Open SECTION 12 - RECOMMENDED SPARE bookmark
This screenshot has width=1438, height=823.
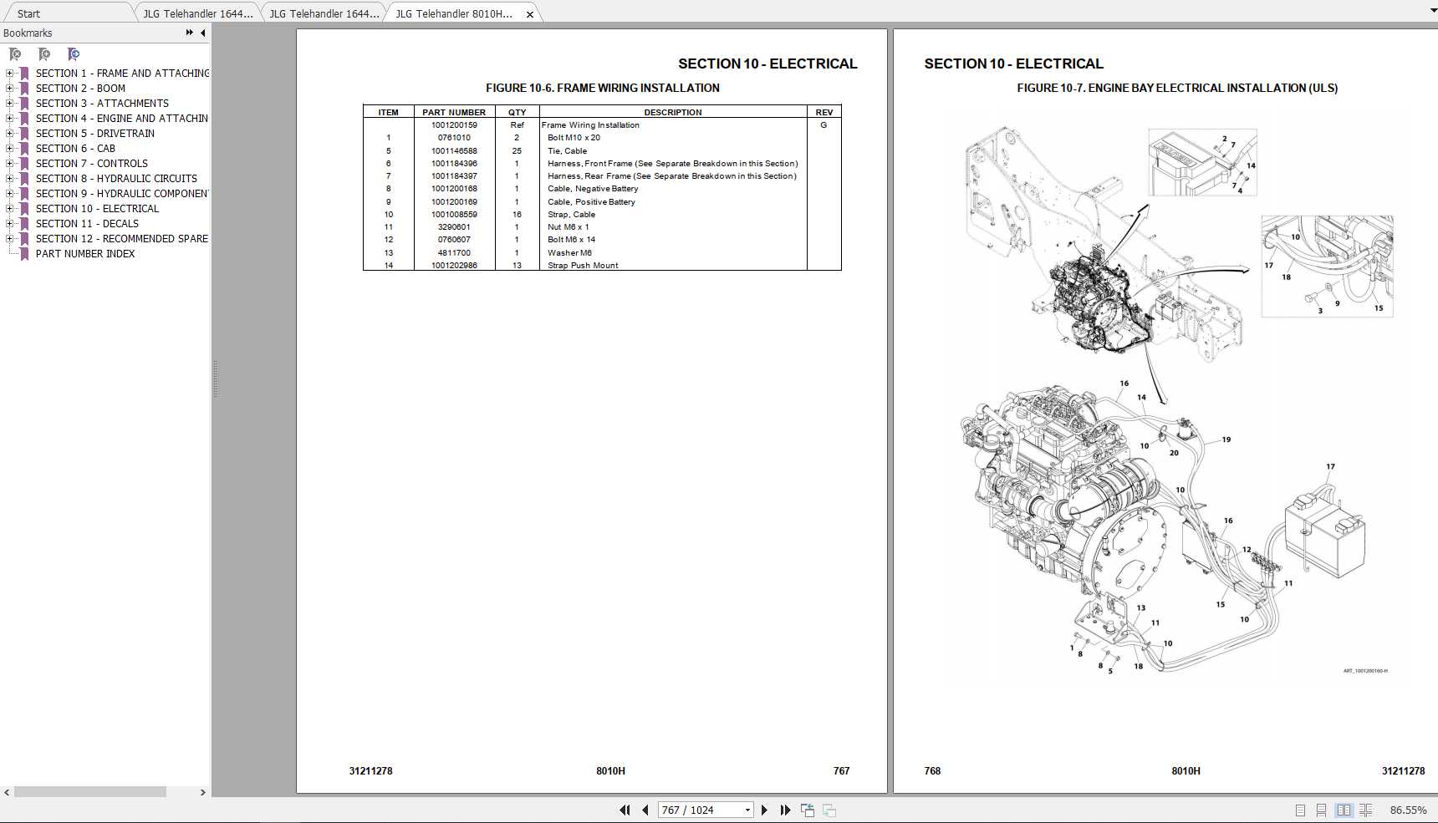[x=122, y=239]
